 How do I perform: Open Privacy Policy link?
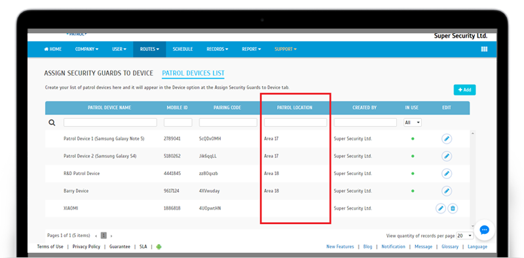(x=86, y=247)
